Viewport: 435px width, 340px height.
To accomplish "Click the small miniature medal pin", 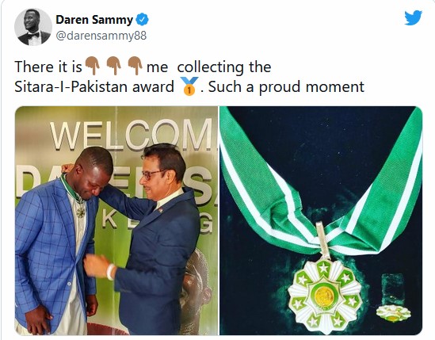I will pyautogui.click(x=393, y=313).
